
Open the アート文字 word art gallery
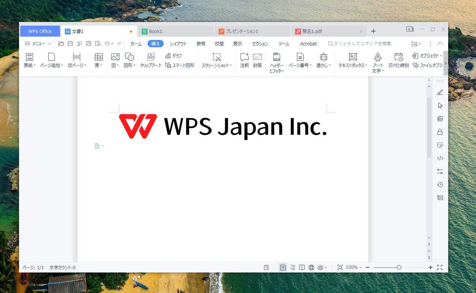pos(378,63)
